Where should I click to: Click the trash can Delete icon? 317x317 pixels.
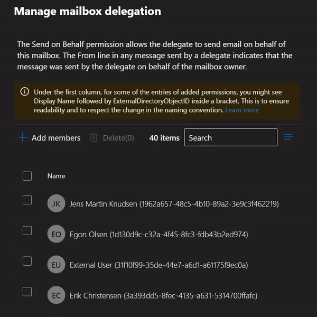point(94,138)
